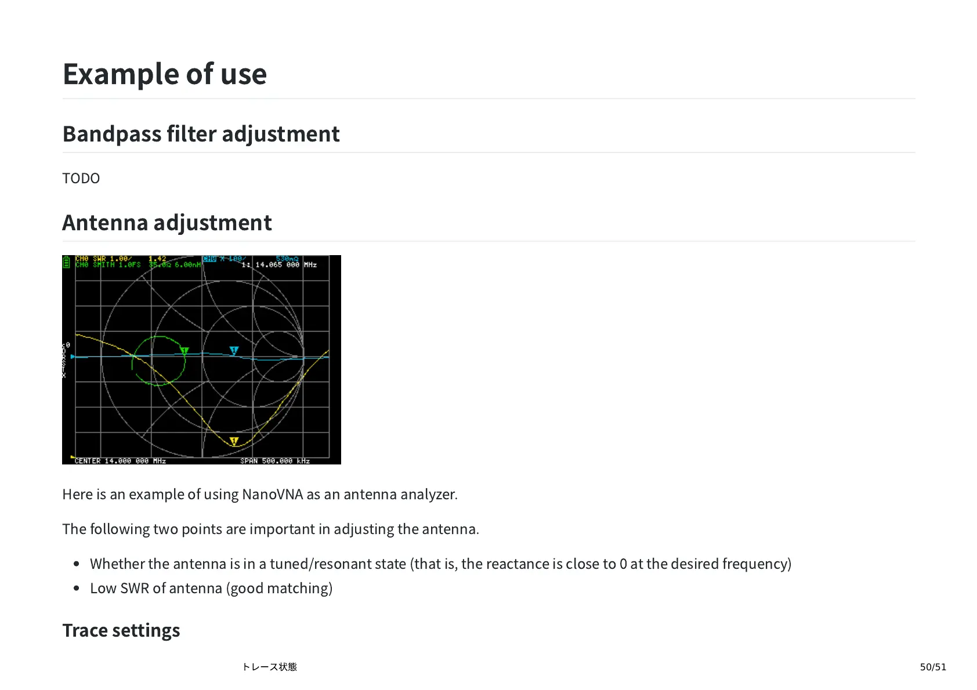Viewport: 977px width, 690px height.
Task: Click the calibration status letters on left edge
Action: (x=64, y=361)
